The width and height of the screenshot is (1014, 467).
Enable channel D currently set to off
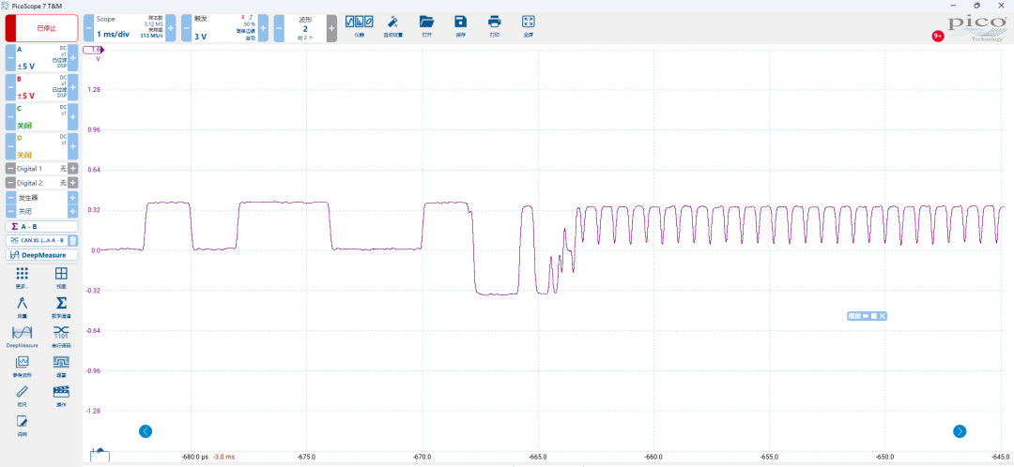pos(41,146)
